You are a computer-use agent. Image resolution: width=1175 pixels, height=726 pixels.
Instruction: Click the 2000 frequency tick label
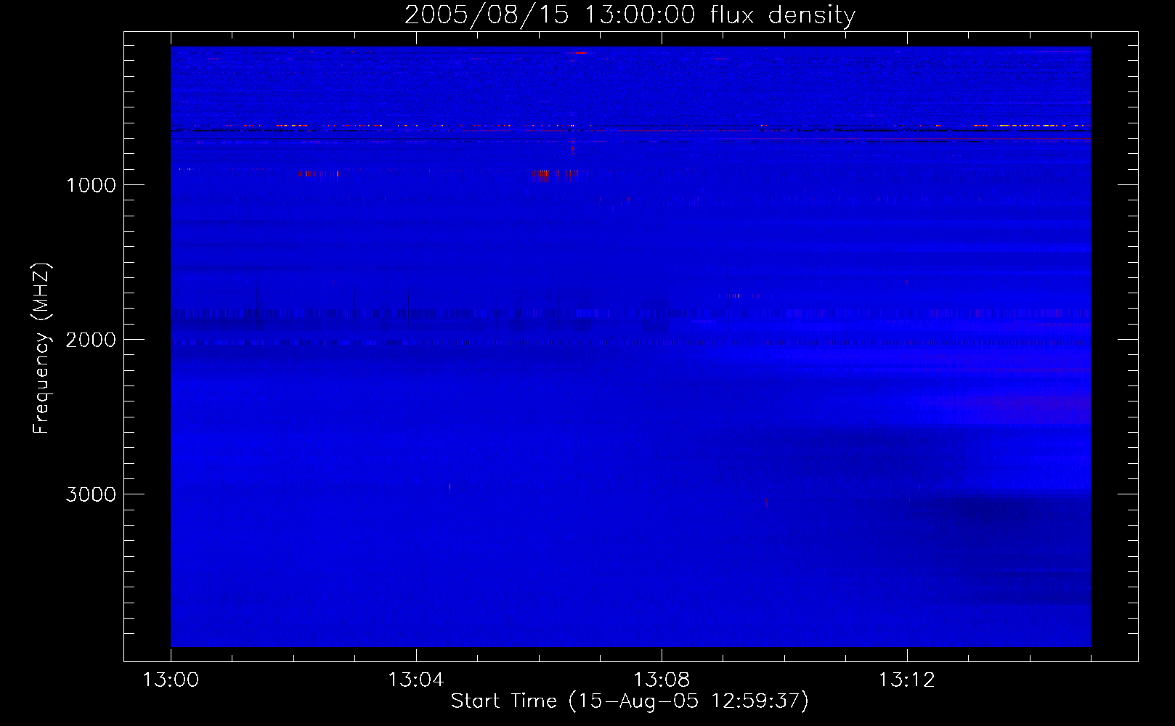pos(91,340)
